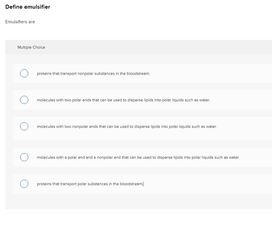
Task: Mark the radio button for the polar and nonpolar end answer
Action: coord(24,157)
